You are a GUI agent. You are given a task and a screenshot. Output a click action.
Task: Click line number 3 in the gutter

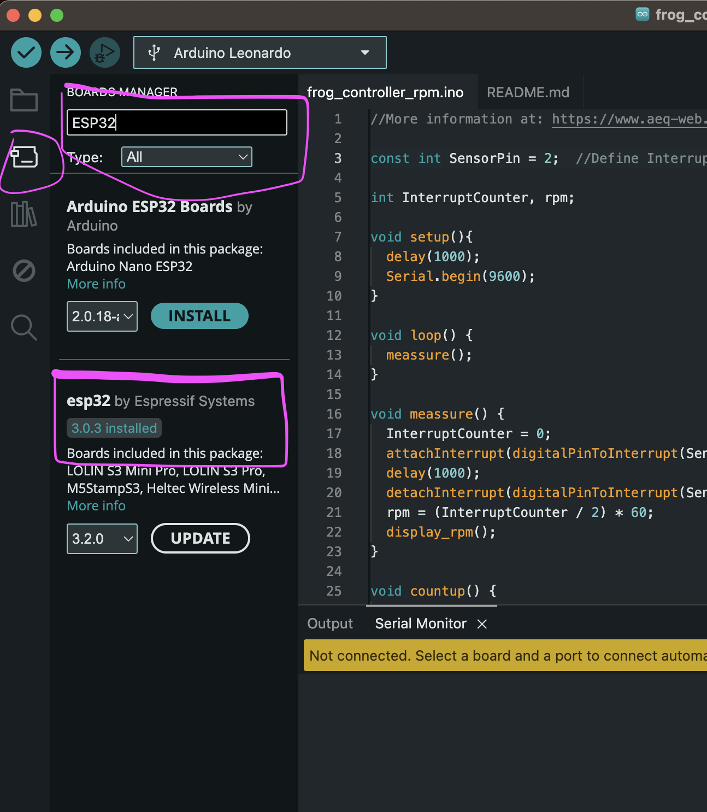338,158
